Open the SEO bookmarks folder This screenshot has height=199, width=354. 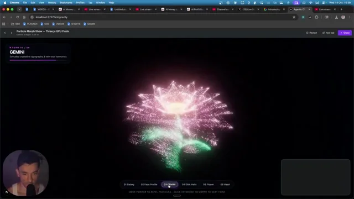pos(15,24)
